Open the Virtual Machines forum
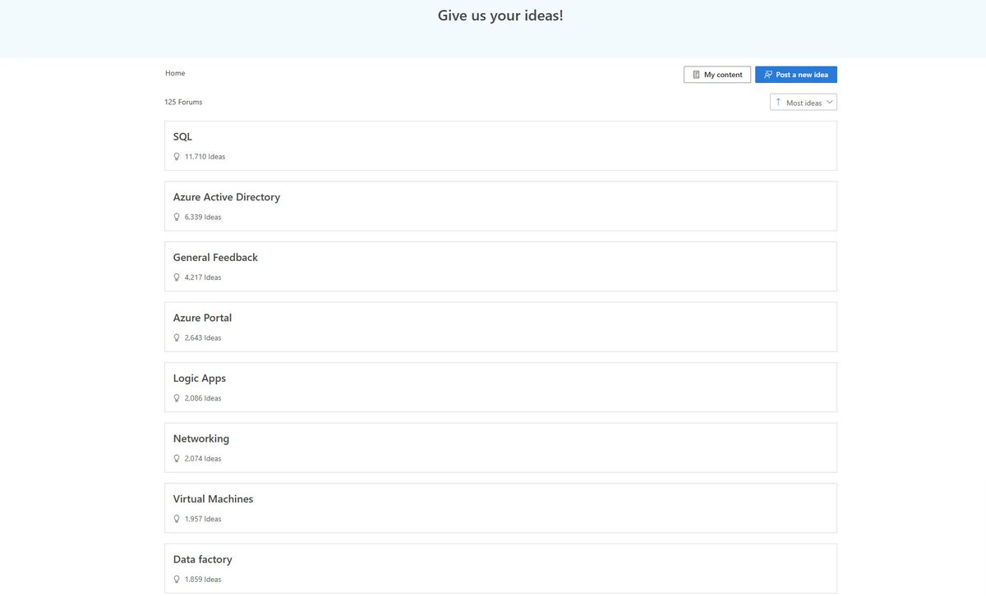Viewport: 986px width, 596px height. click(500, 508)
